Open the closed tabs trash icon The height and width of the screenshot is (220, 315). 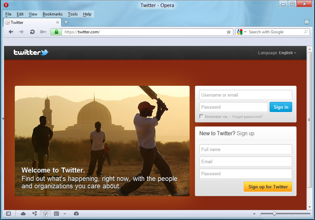pos(307,22)
